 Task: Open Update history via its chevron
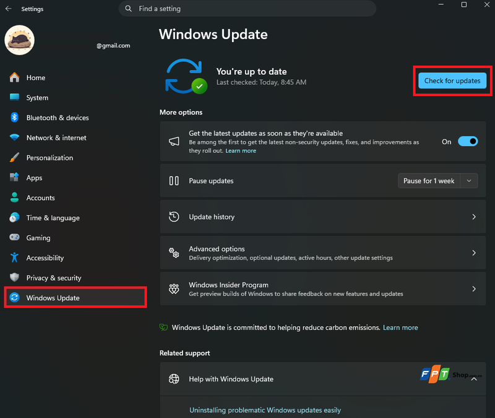[x=473, y=217]
